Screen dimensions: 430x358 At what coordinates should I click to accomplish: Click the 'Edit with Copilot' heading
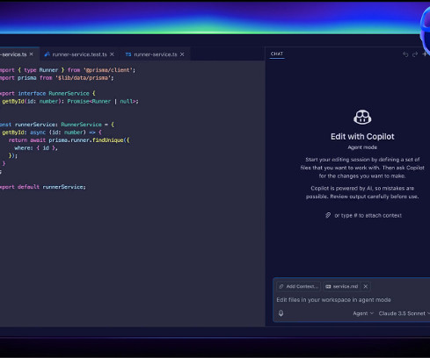[x=362, y=137]
